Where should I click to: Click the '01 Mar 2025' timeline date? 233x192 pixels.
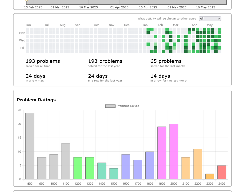[x=60, y=7]
